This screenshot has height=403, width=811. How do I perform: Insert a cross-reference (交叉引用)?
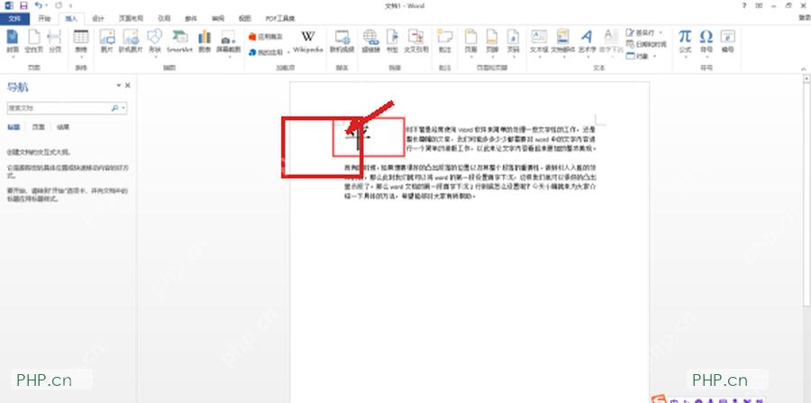[415, 41]
